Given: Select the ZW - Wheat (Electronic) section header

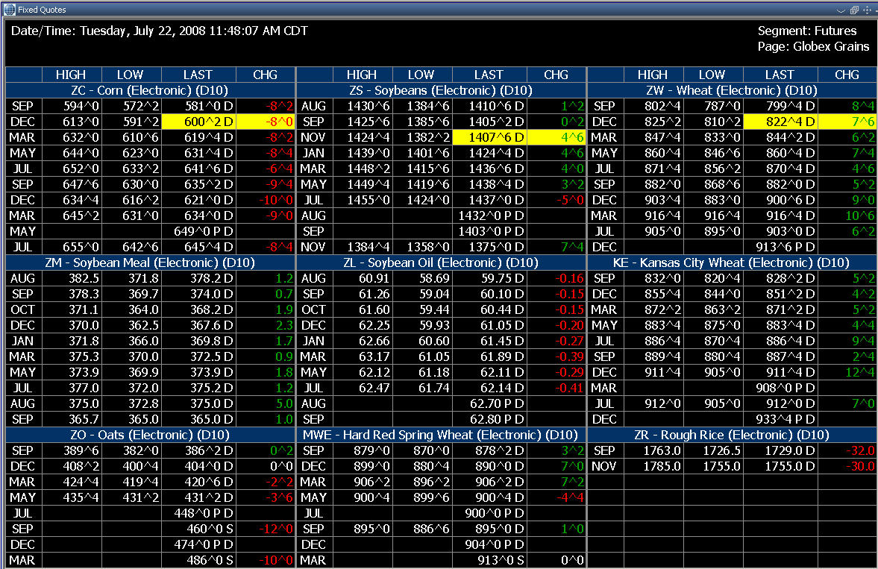Looking at the screenshot, I should pos(732,90).
